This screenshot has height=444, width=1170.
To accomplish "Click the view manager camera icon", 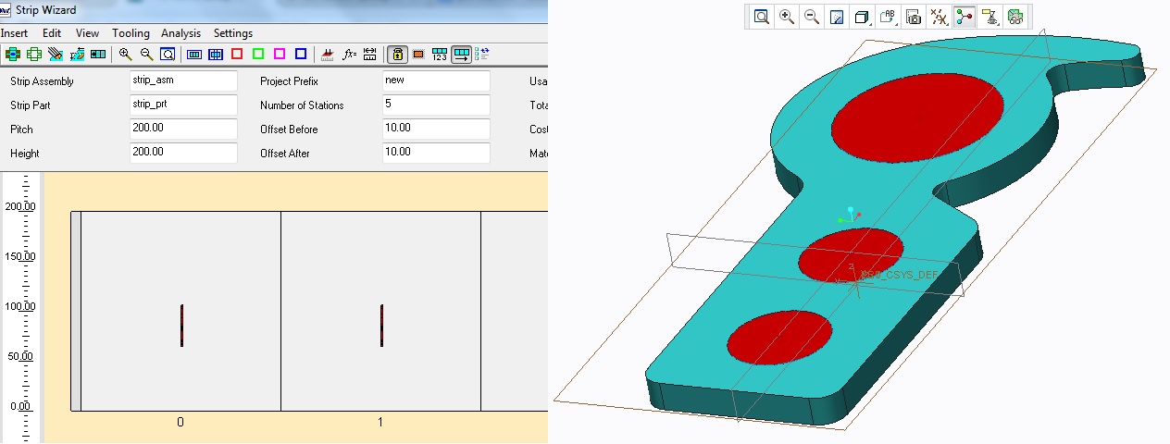I will [914, 17].
